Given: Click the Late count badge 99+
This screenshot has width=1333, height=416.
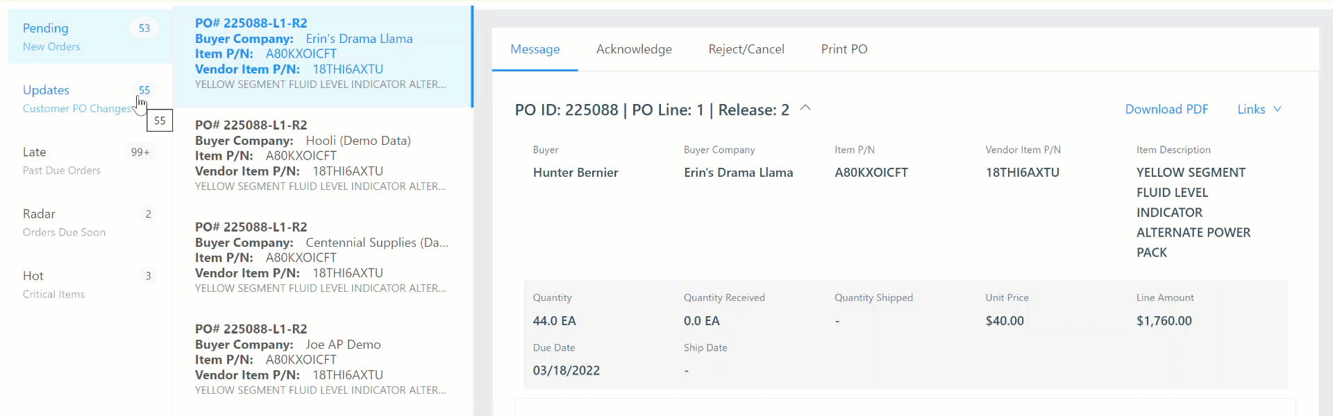Looking at the screenshot, I should (x=140, y=152).
